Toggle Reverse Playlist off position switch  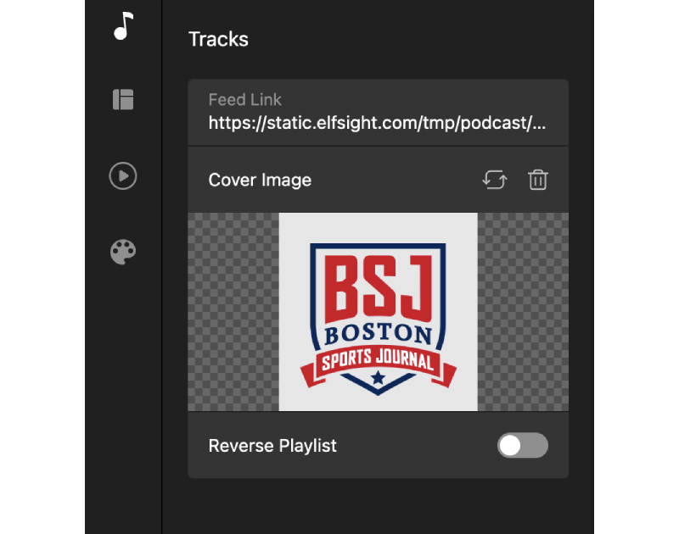pyautogui.click(x=522, y=445)
